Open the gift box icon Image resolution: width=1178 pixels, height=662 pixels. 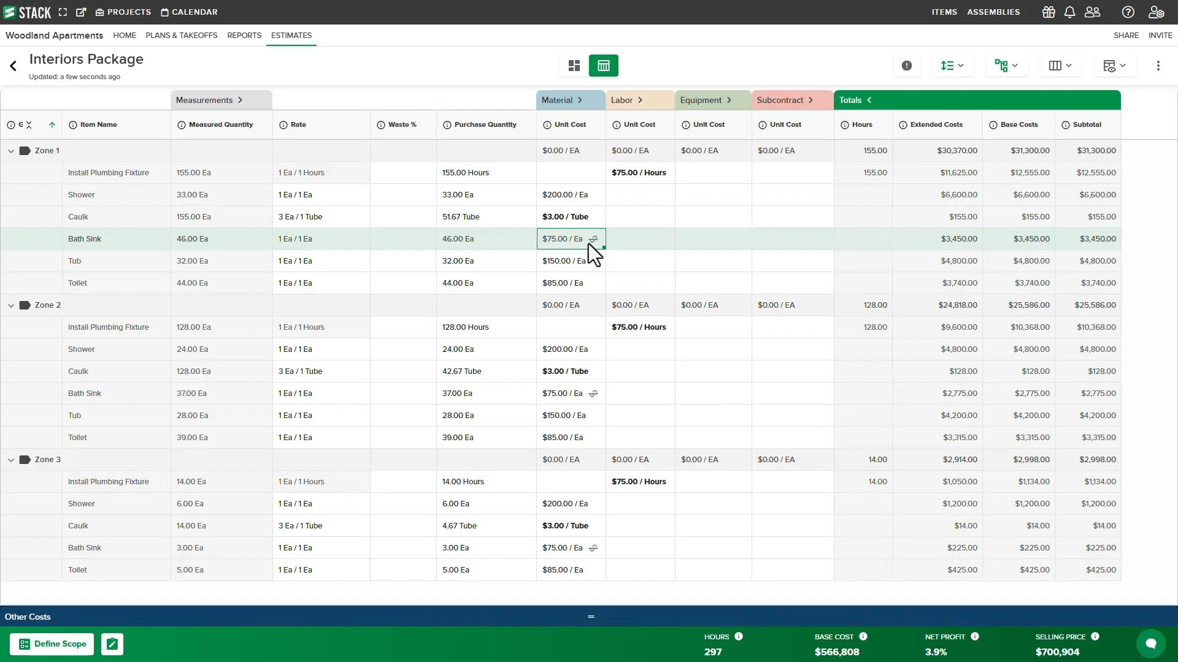[x=1049, y=12]
